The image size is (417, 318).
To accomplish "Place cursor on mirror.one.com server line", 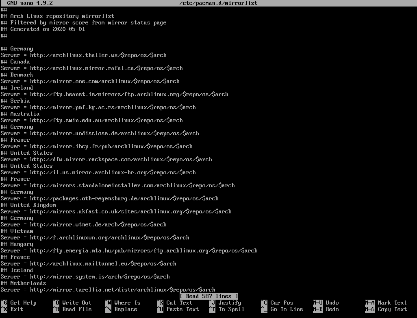I will pyautogui.click(x=90, y=81).
